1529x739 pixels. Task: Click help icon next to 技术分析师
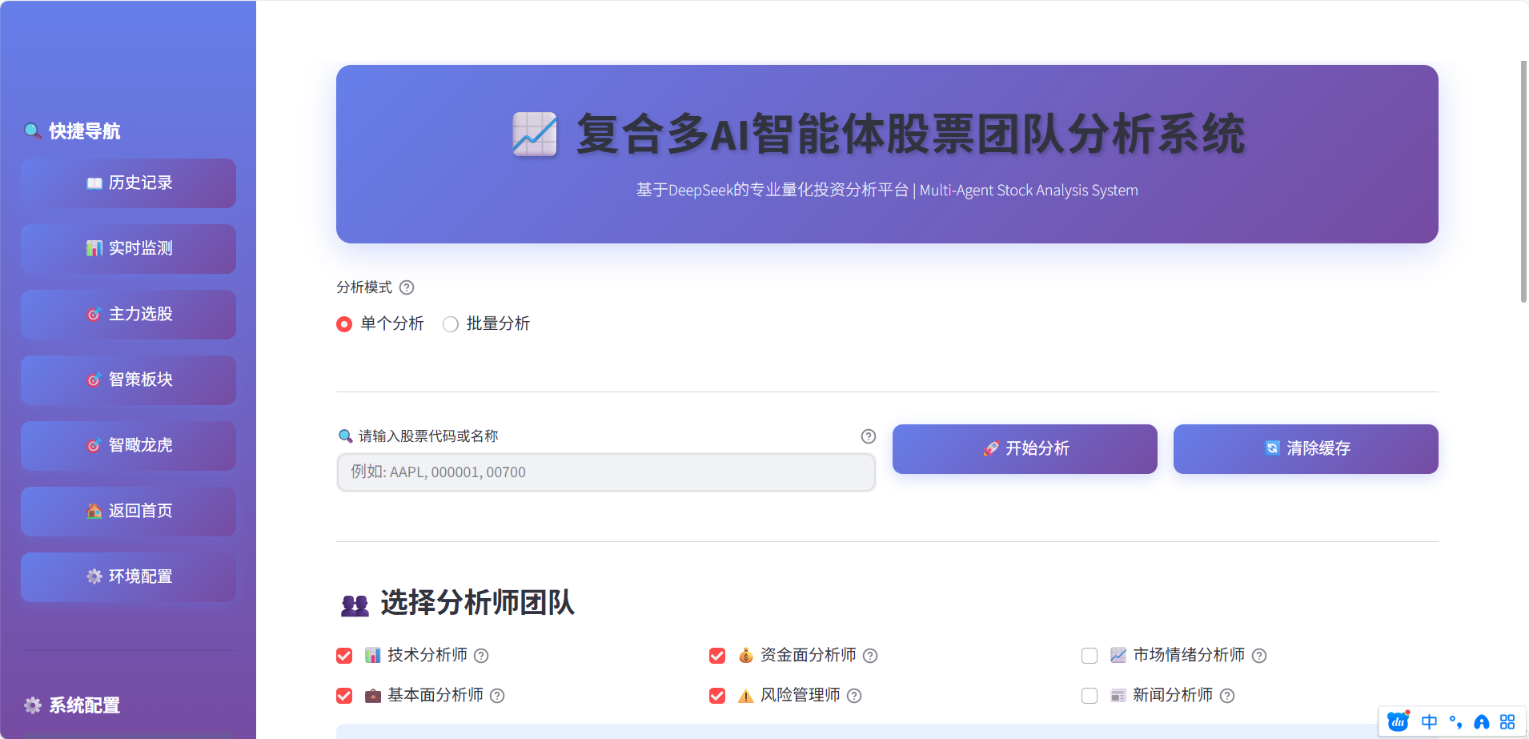click(x=481, y=656)
